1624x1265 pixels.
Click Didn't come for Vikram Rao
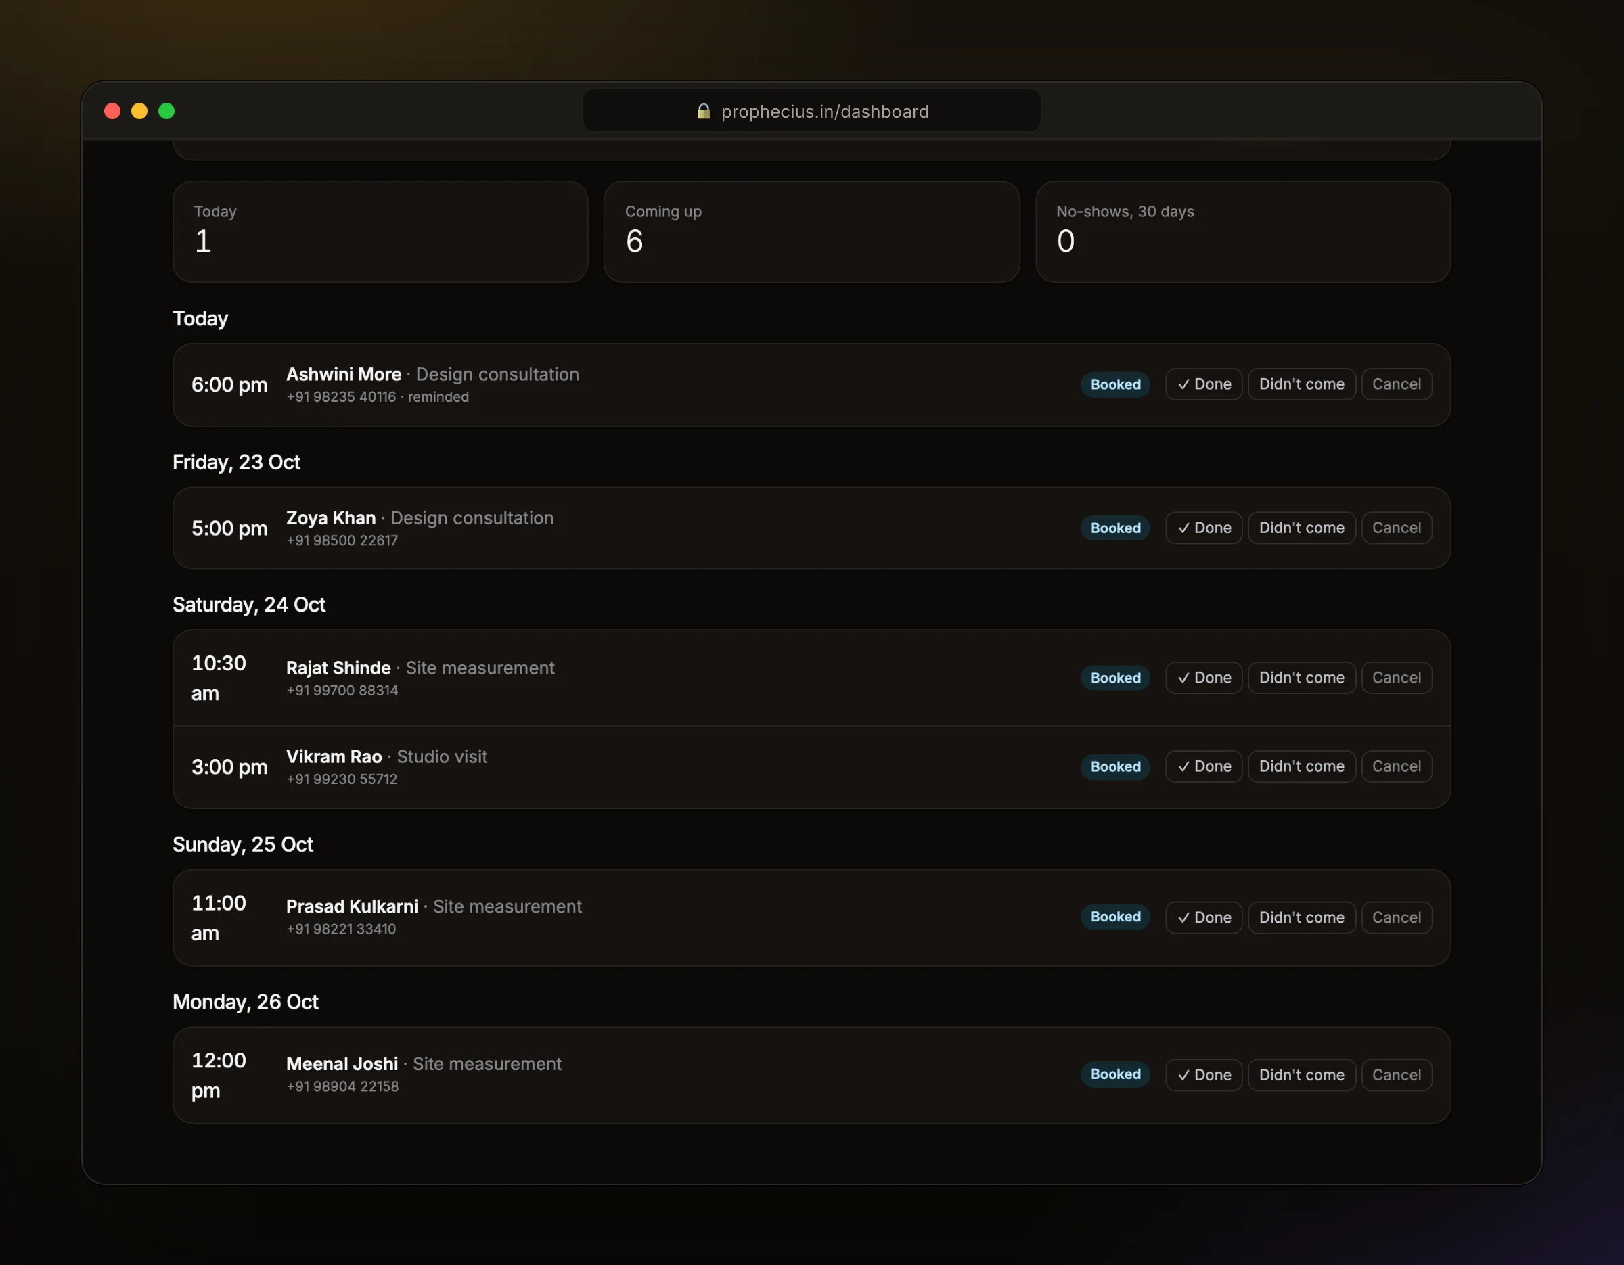1301,766
